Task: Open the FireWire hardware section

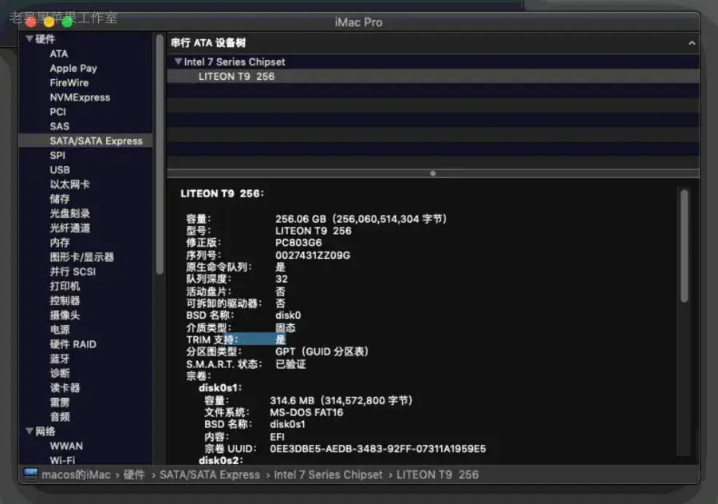Action: point(69,82)
